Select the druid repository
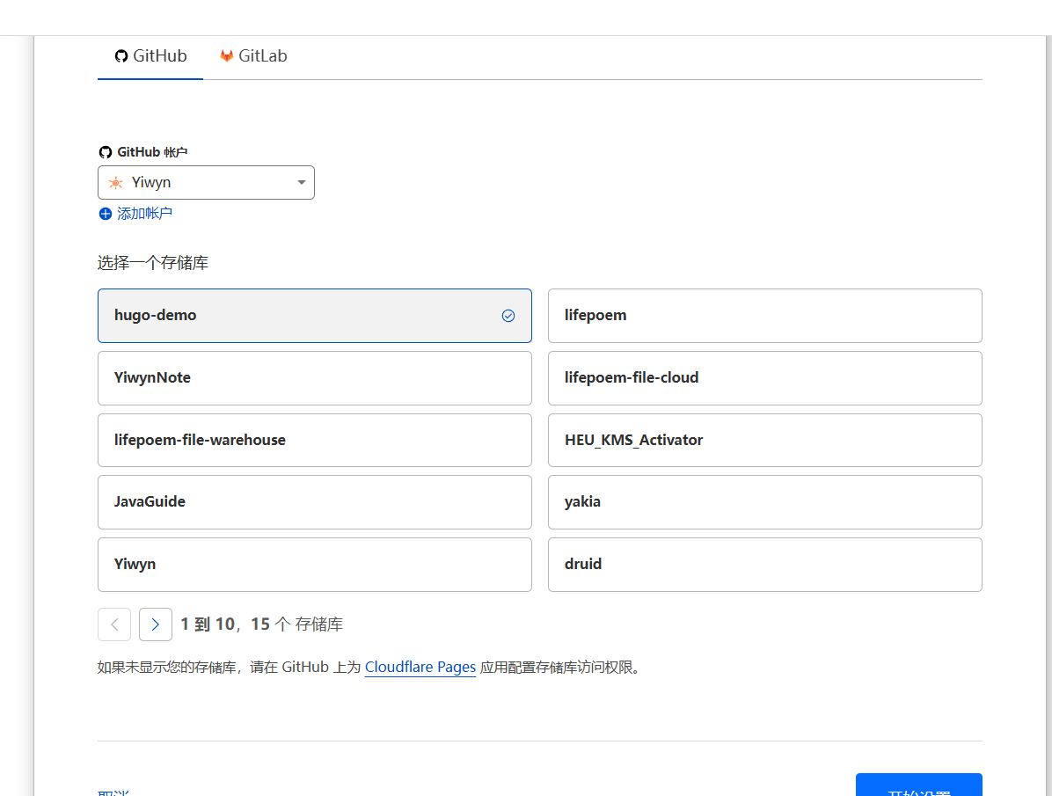The width and height of the screenshot is (1052, 796). [x=765, y=565]
